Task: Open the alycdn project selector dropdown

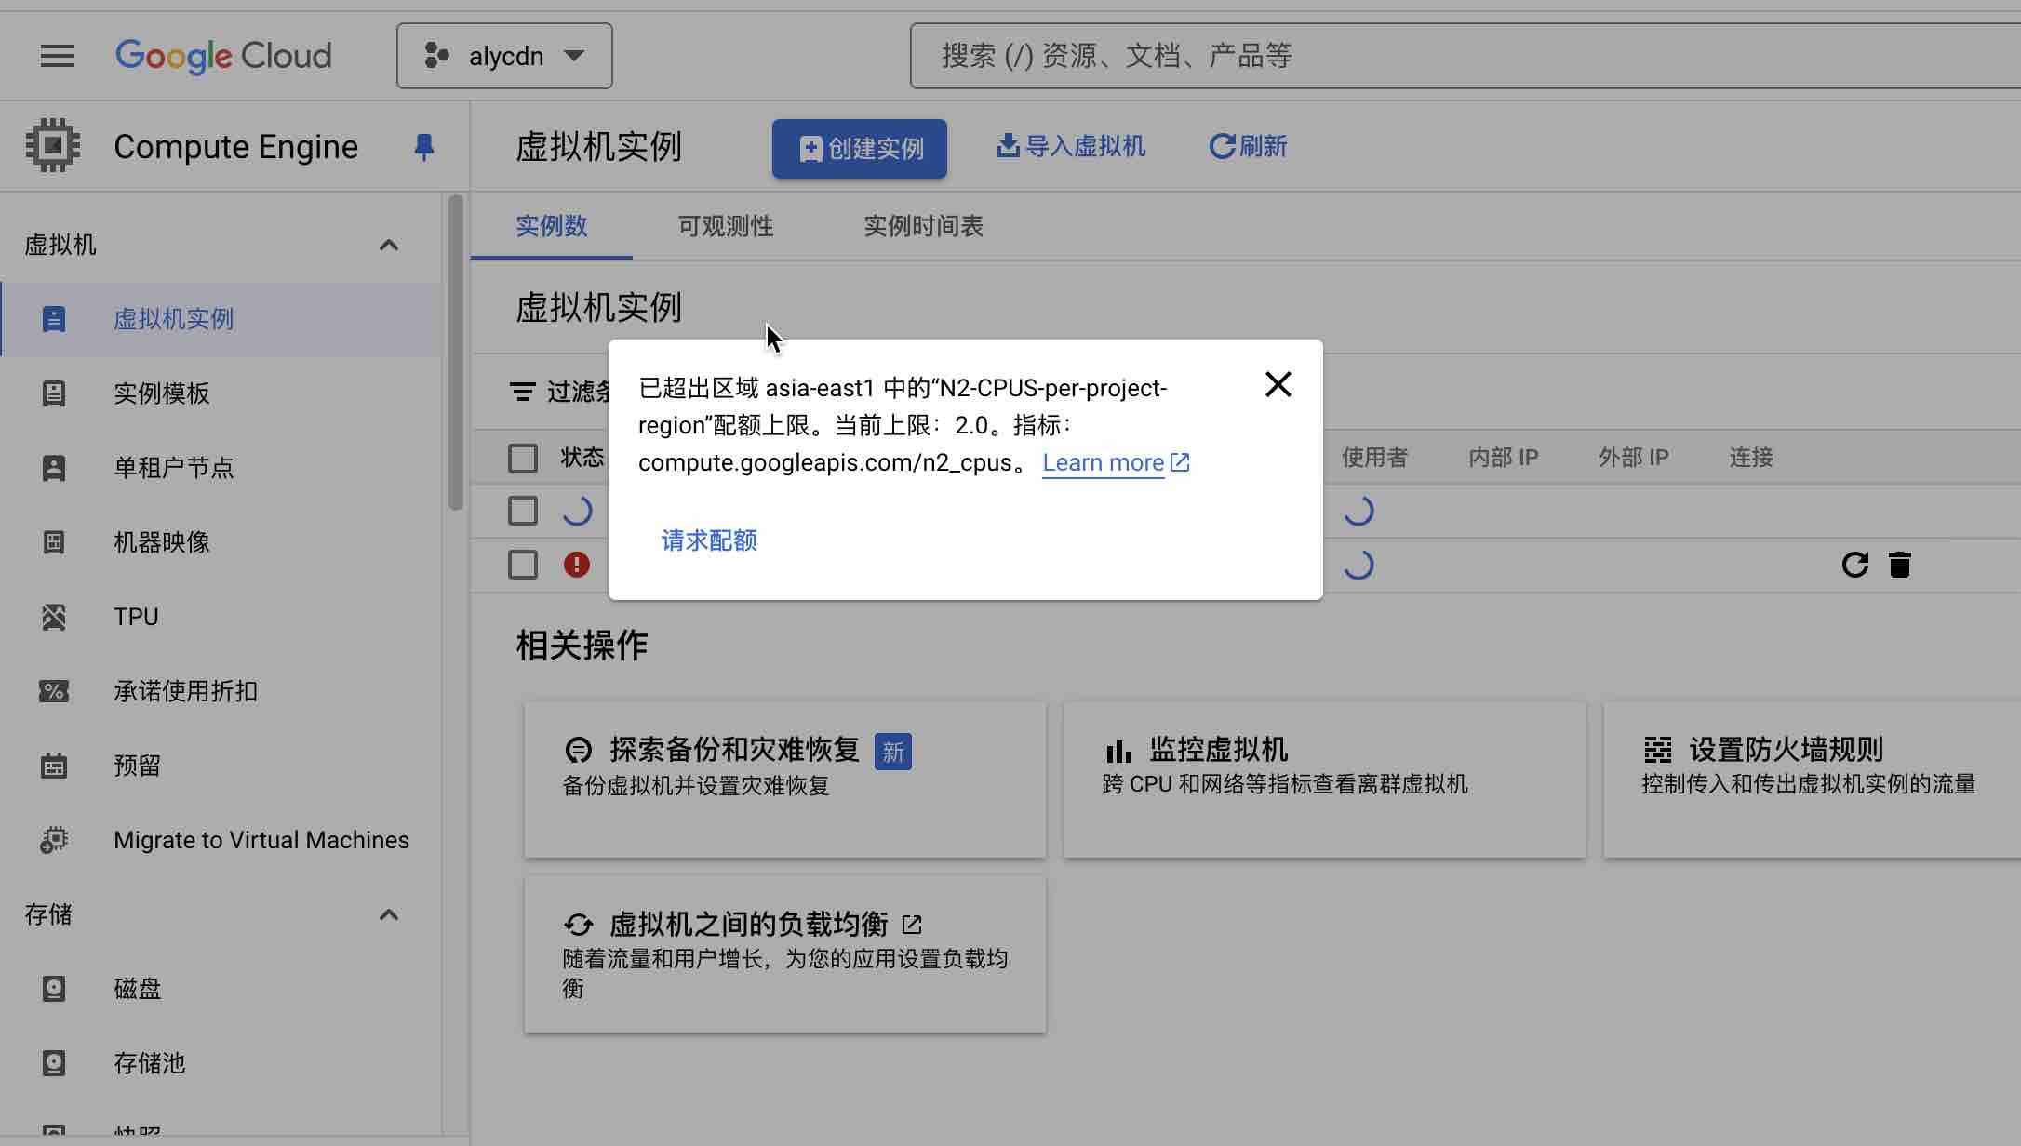Action: (504, 56)
